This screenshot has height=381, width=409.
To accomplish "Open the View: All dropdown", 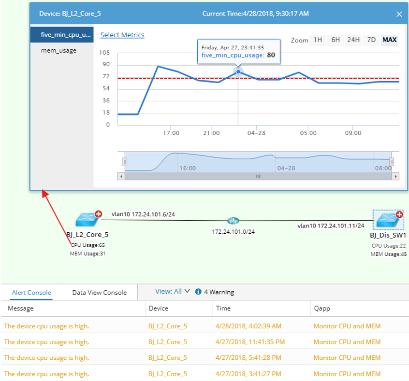I will point(172,291).
